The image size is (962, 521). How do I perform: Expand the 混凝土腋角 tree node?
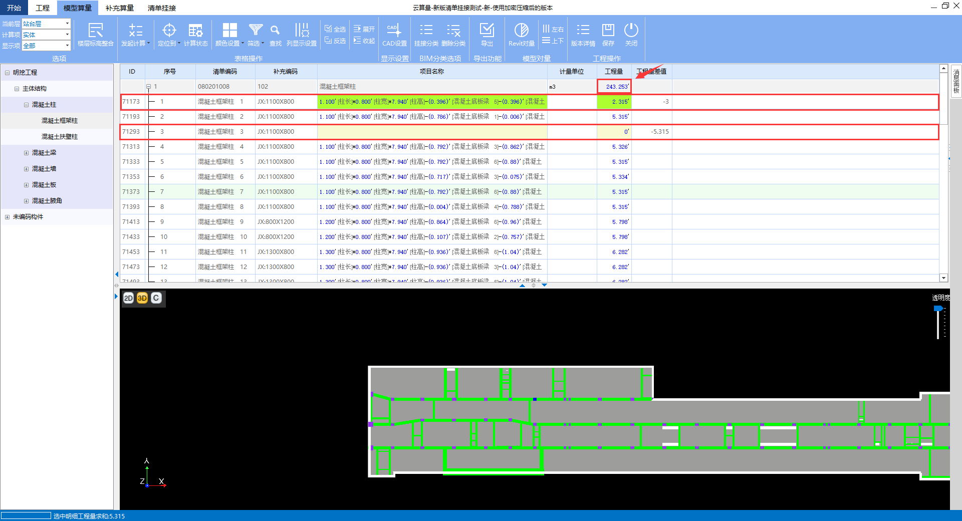(26, 201)
